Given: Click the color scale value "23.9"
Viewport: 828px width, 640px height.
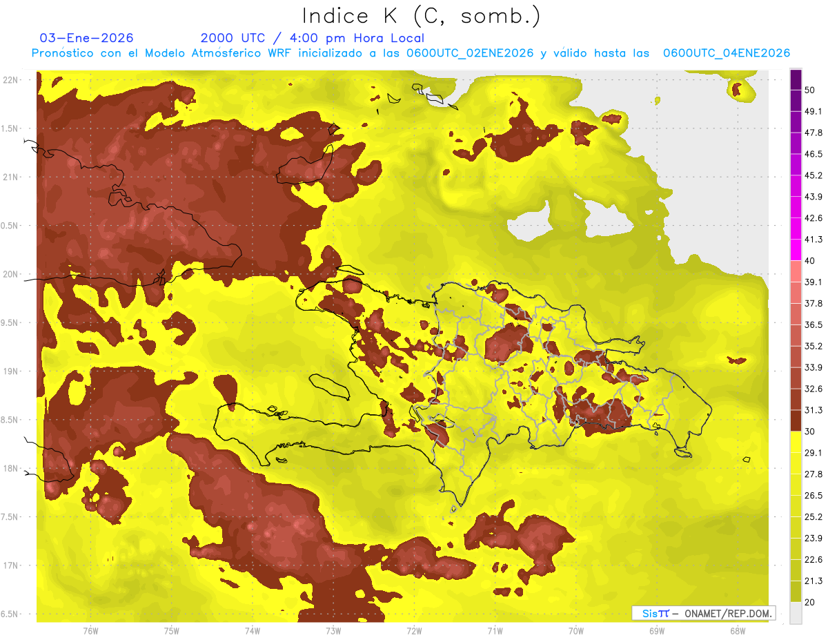Looking at the screenshot, I should 814,539.
